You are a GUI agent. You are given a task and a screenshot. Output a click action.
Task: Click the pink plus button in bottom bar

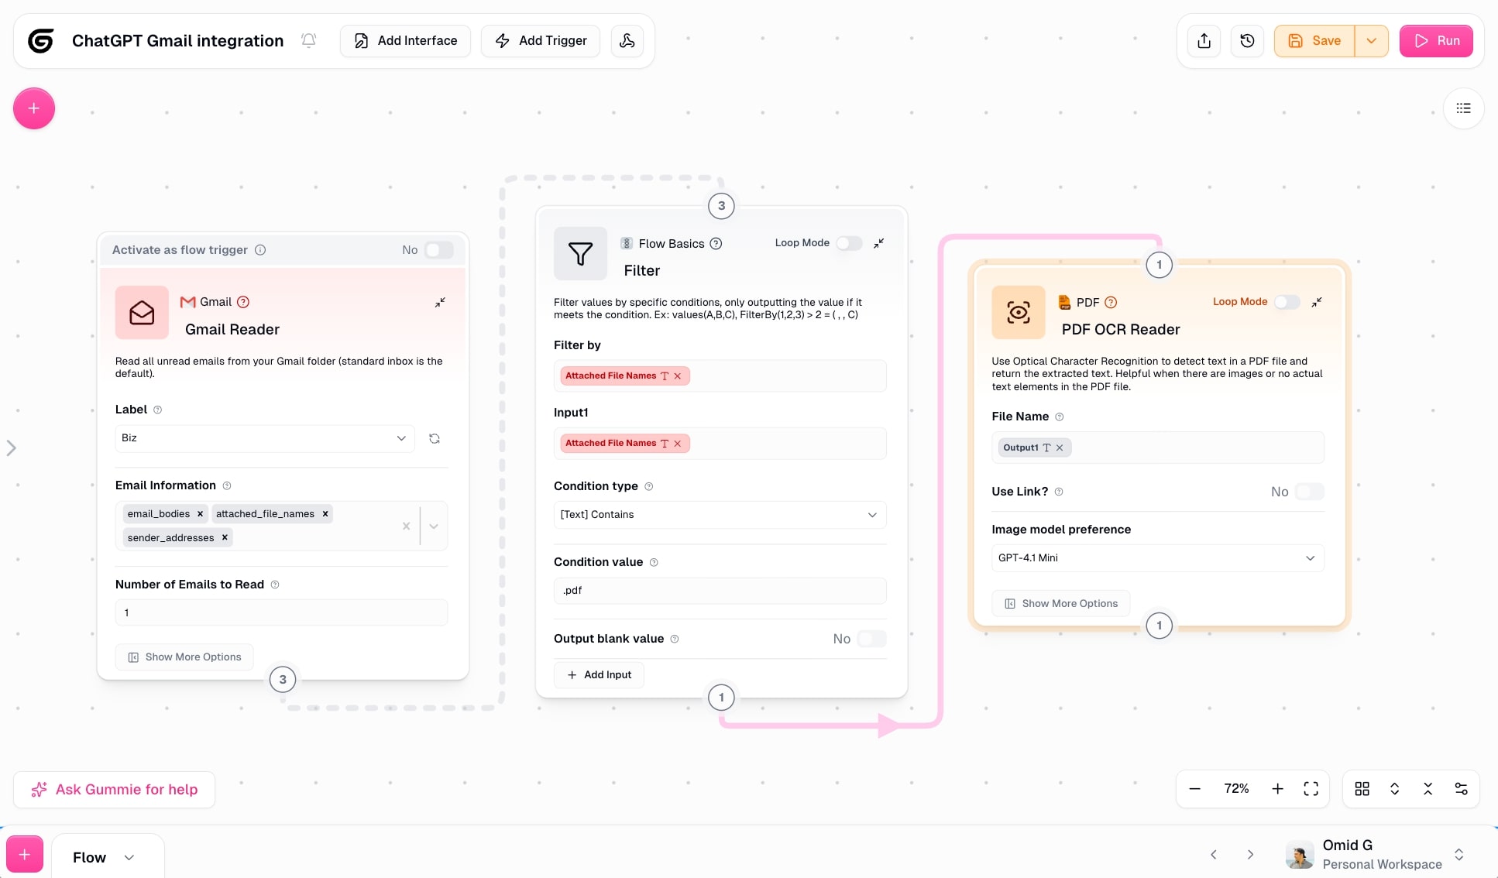[25, 855]
